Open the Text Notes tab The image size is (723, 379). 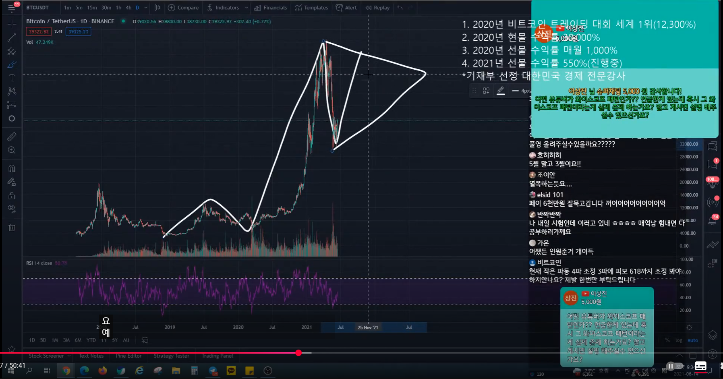tap(91, 356)
